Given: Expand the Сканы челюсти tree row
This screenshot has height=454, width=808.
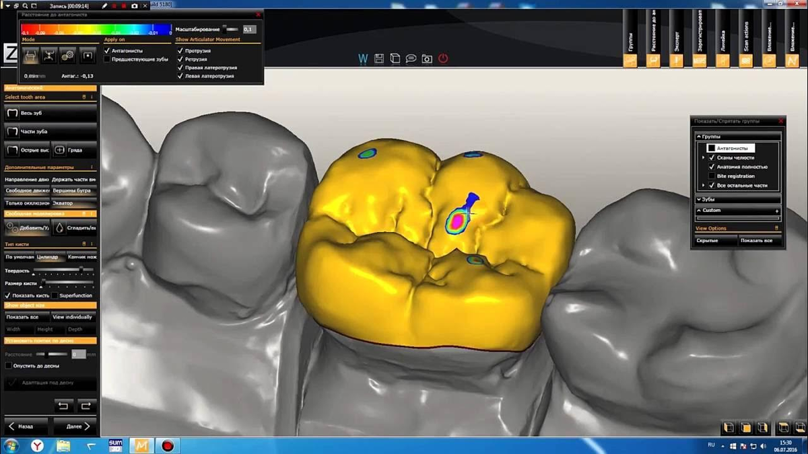Looking at the screenshot, I should (704, 157).
